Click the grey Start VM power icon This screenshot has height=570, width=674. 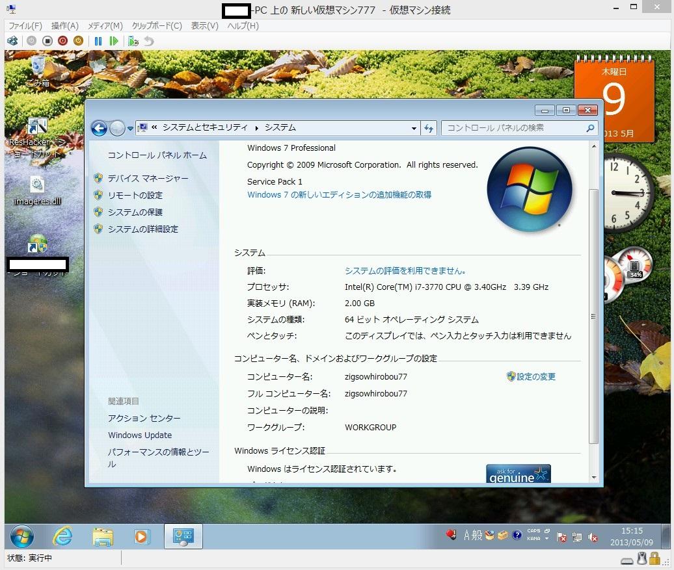click(x=31, y=41)
